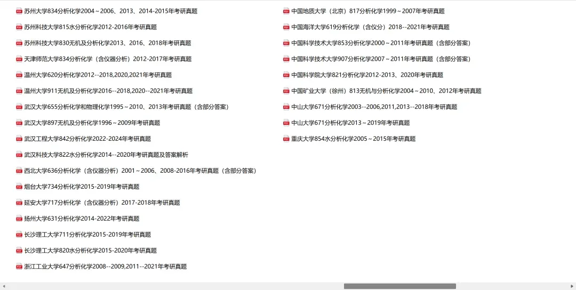The width and height of the screenshot is (576, 290).
Task: Click PDF icon beside 扬州大学631分析化学
Action: [x=19, y=219]
